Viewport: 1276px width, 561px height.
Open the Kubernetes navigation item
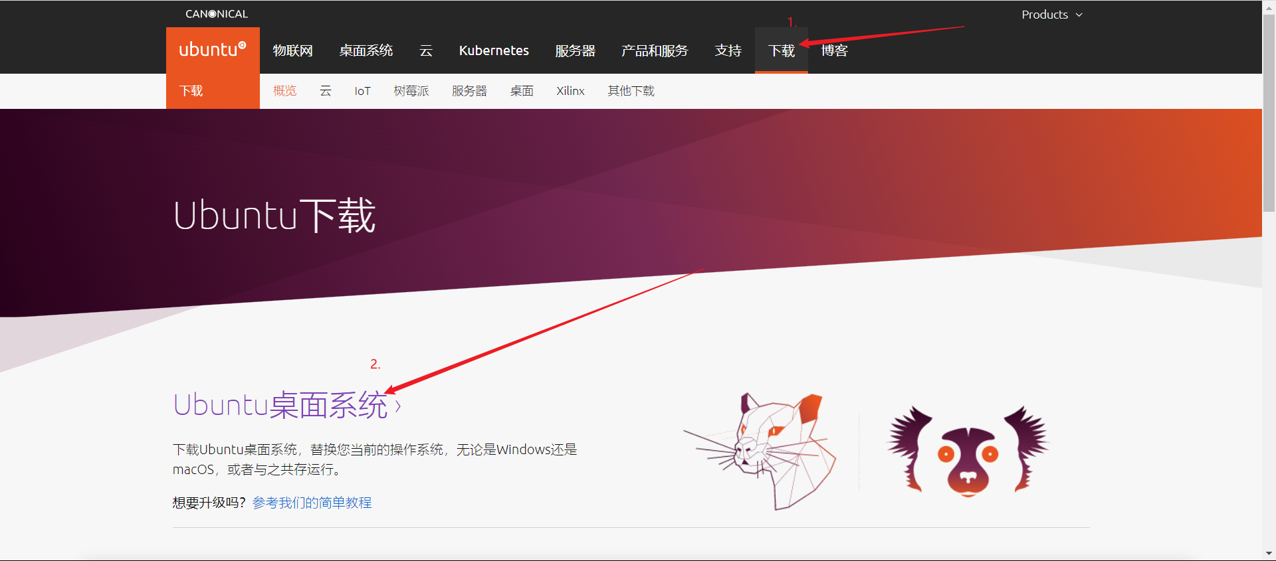(x=494, y=50)
